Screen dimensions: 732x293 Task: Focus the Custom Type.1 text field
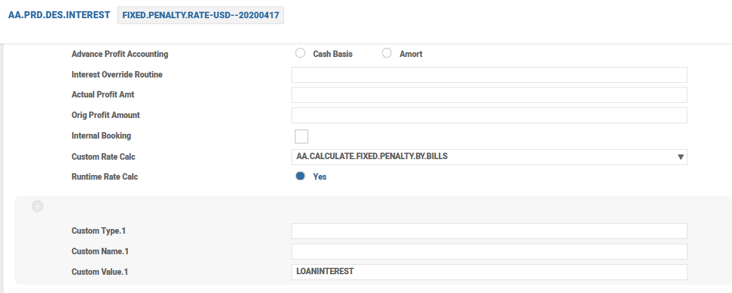point(489,231)
